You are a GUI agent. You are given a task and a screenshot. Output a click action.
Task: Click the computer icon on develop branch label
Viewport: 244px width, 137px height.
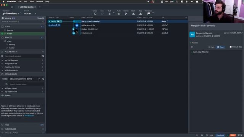(x=59, y=25)
